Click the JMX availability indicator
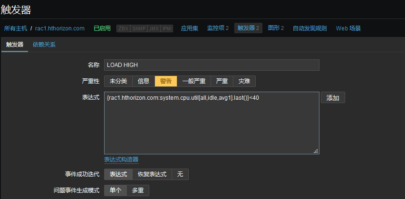The image size is (405, 199). click(154, 28)
